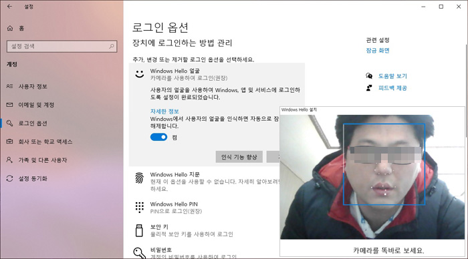Click the Windows Hello PIN keypad icon
The height and width of the screenshot is (259, 468).
(x=139, y=207)
